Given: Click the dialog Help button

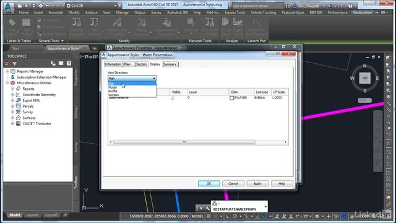Looking at the screenshot, I should (x=282, y=183).
